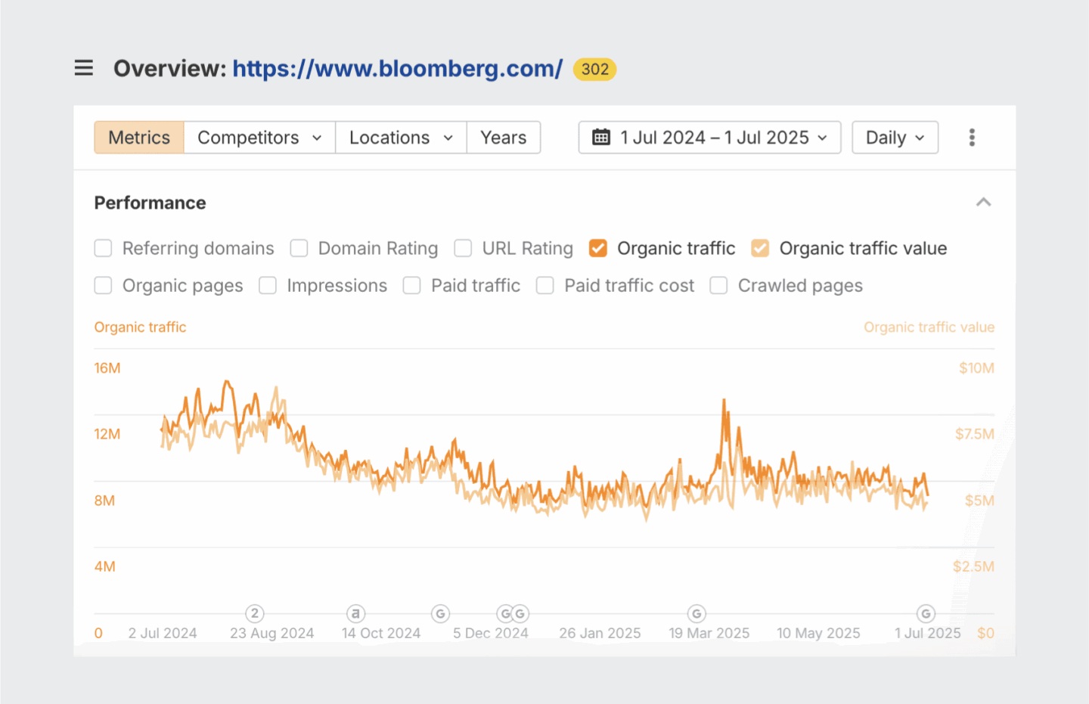Click the '$7.5M' axis value
This screenshot has height=704, width=1089.
[x=975, y=434]
